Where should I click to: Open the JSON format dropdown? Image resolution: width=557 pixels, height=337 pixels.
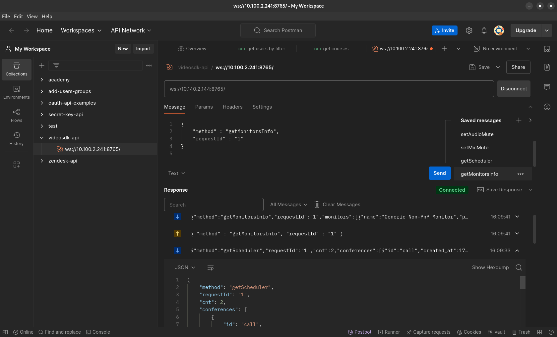coord(185,267)
